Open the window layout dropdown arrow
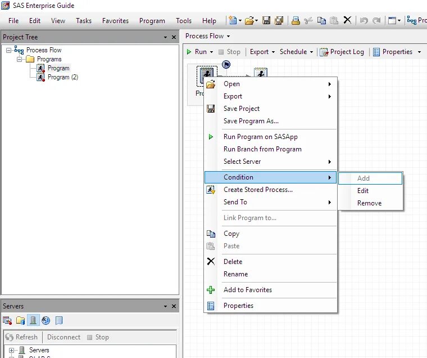The image size is (427, 358). 399,21
